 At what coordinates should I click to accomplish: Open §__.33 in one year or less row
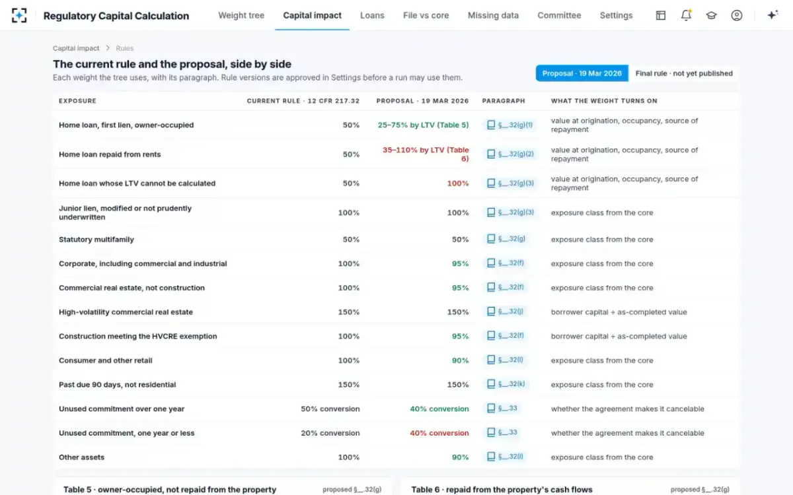coord(502,432)
